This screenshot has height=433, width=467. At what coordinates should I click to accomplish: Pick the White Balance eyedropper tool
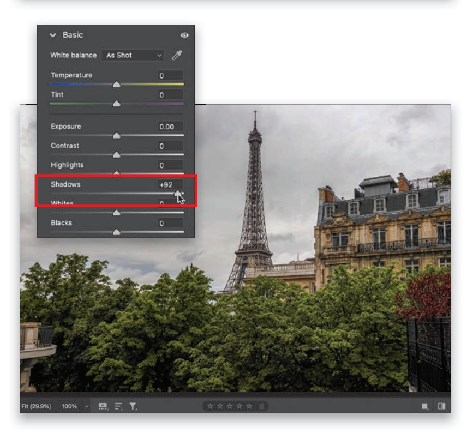tap(177, 55)
